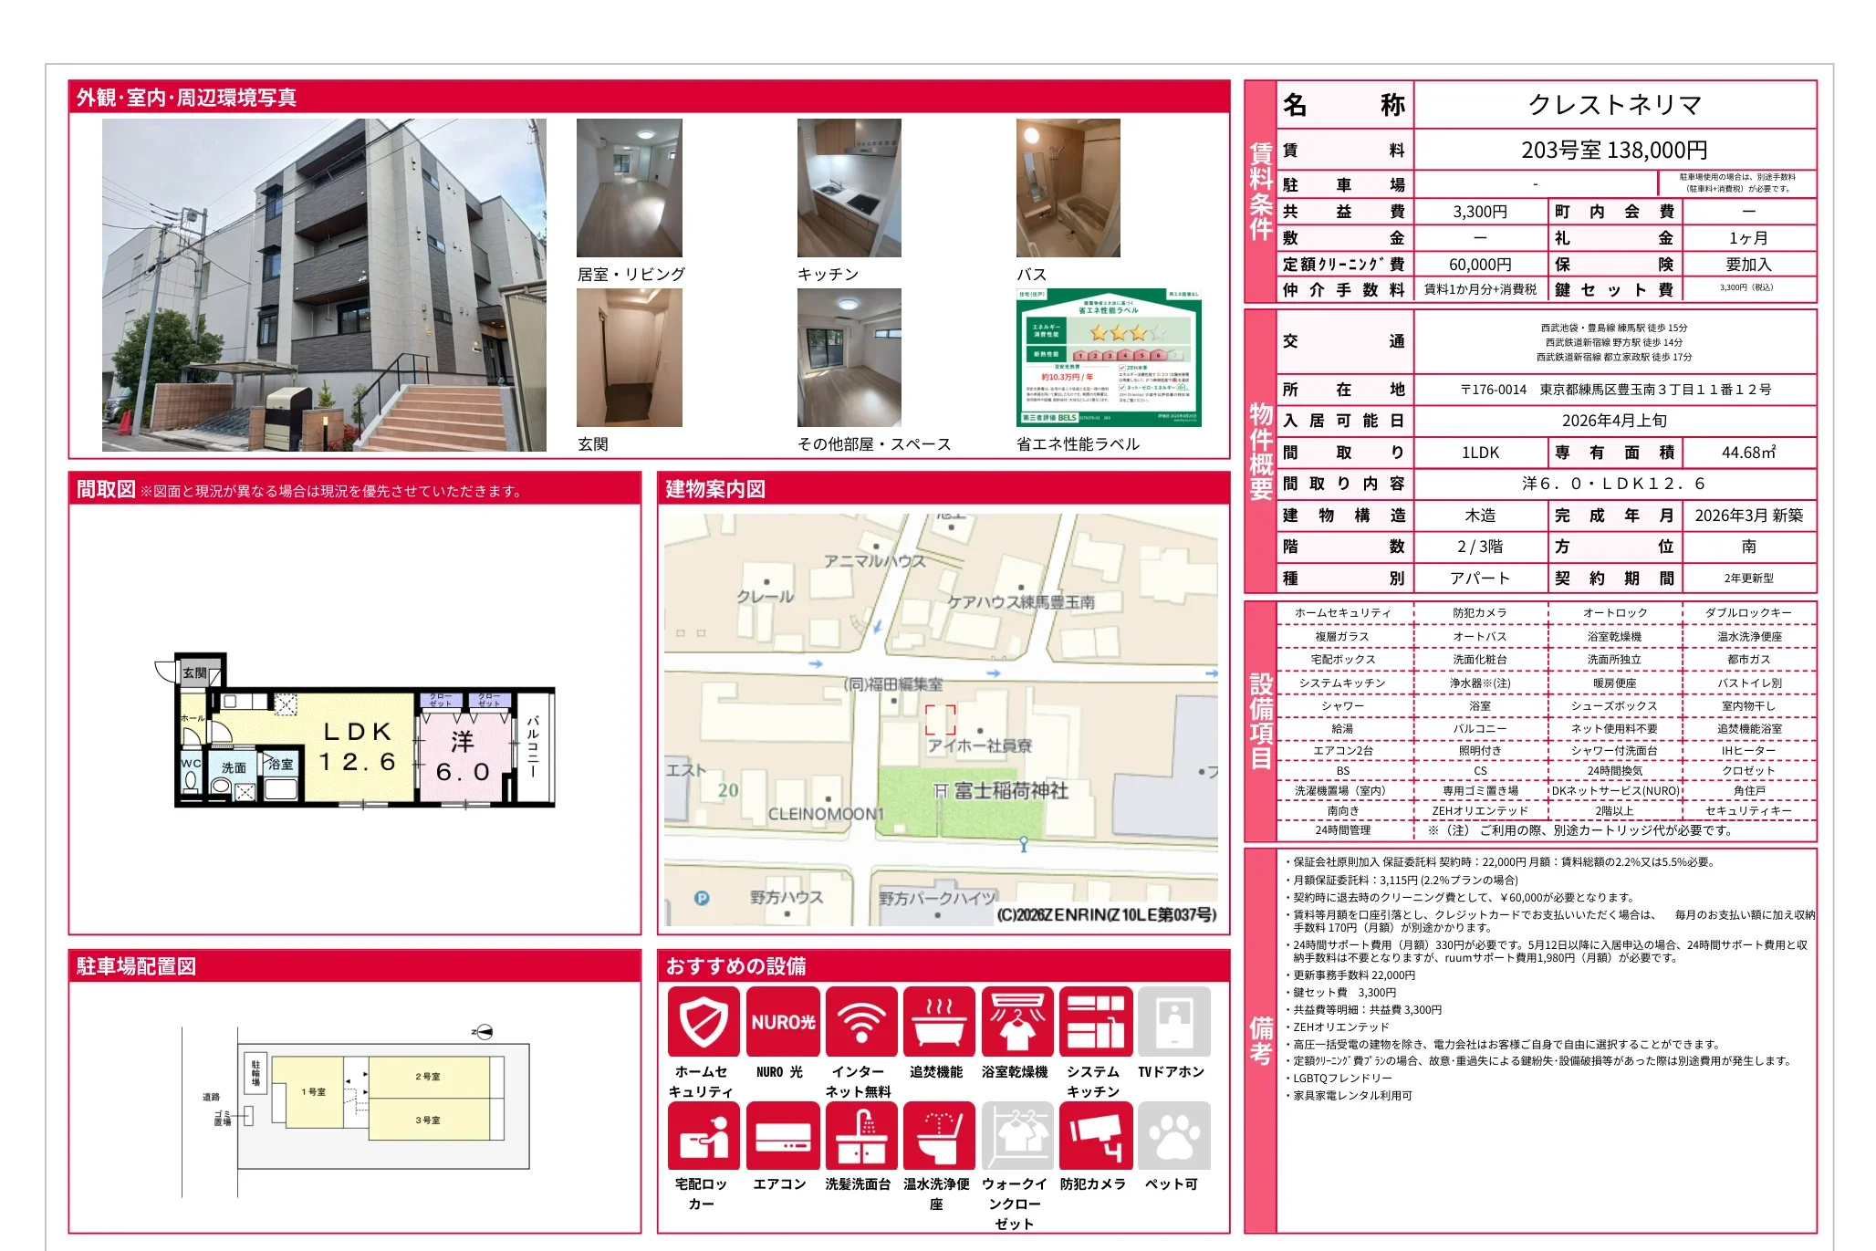Click the air conditioner (エアコン) icon
Screen dimensions: 1876x1251
[x=782, y=1135]
